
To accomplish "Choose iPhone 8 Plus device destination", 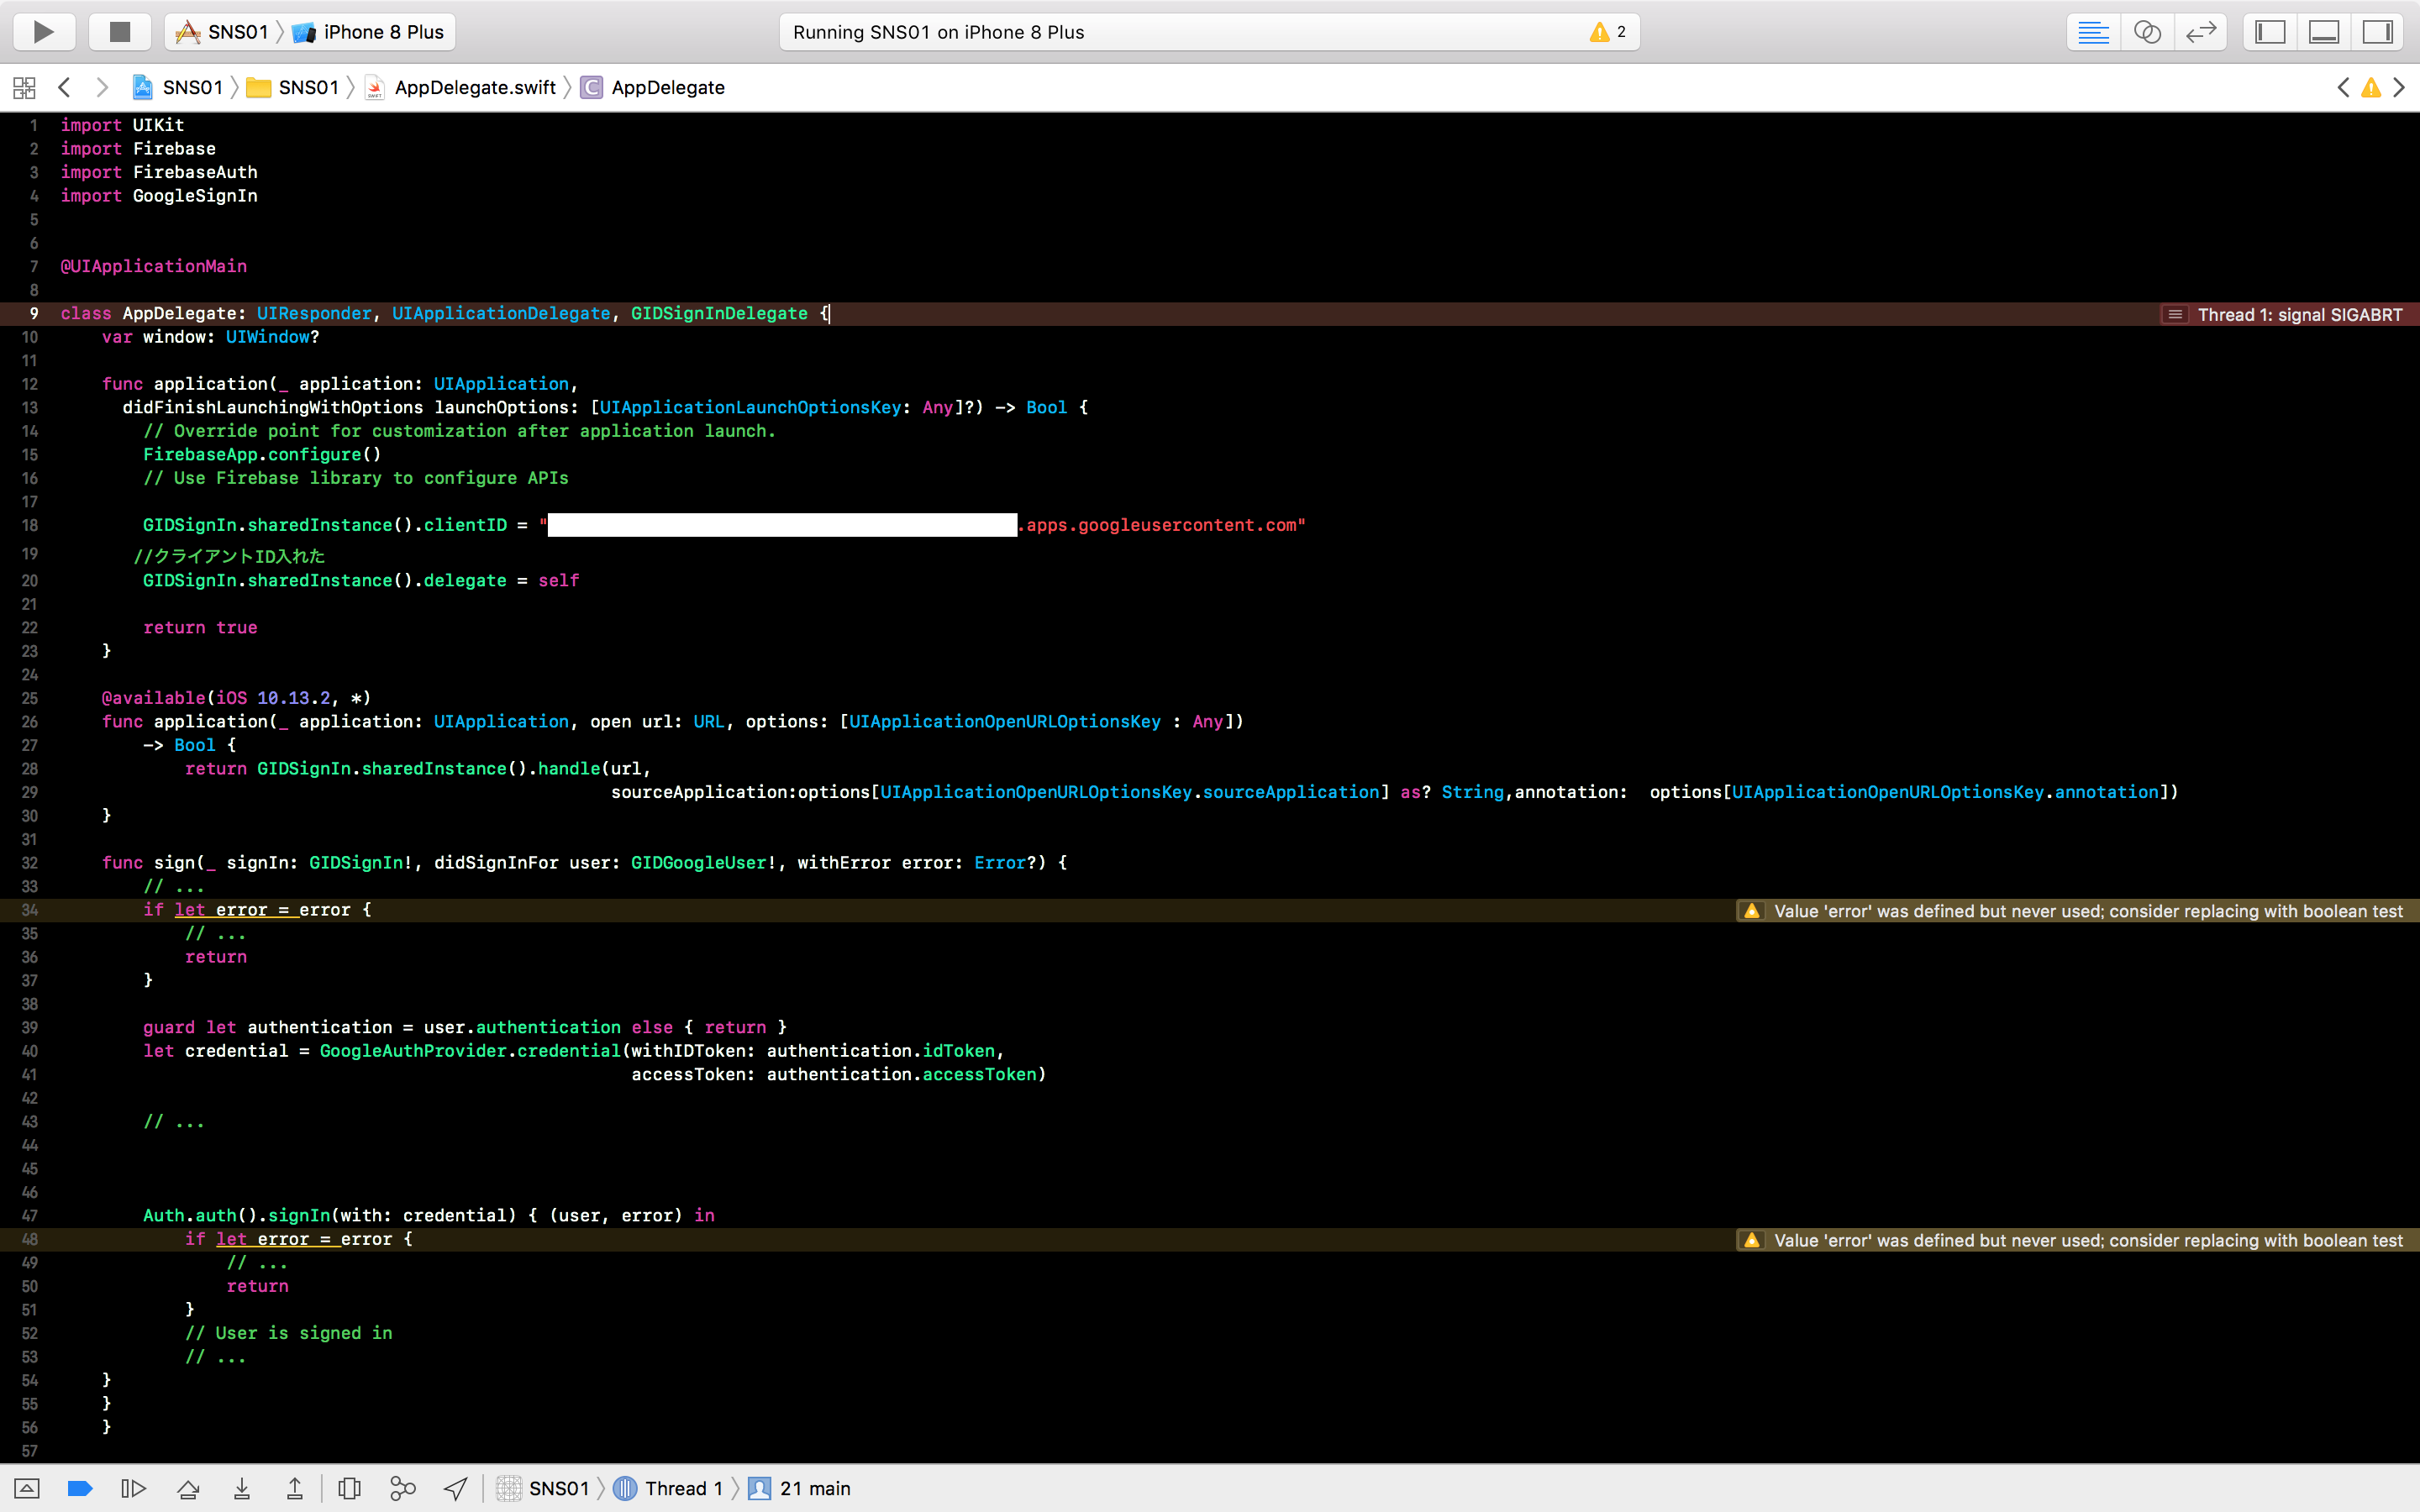I will (x=381, y=32).
